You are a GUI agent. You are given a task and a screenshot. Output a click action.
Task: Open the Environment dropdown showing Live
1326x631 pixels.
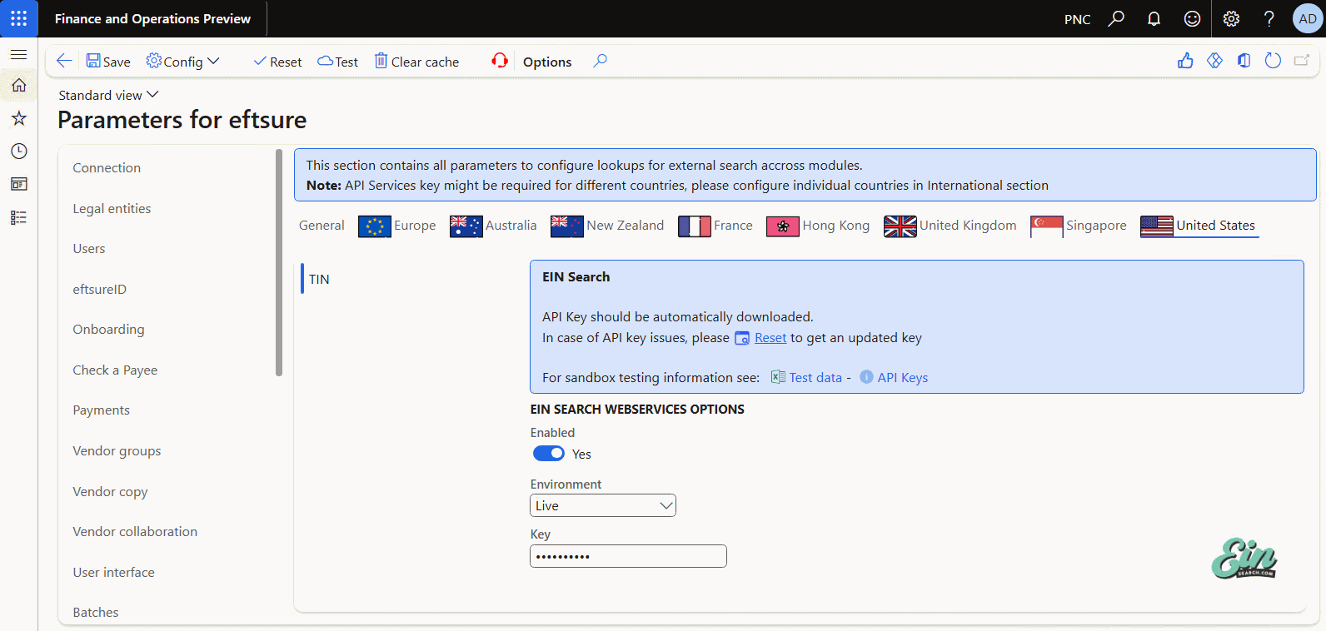603,505
